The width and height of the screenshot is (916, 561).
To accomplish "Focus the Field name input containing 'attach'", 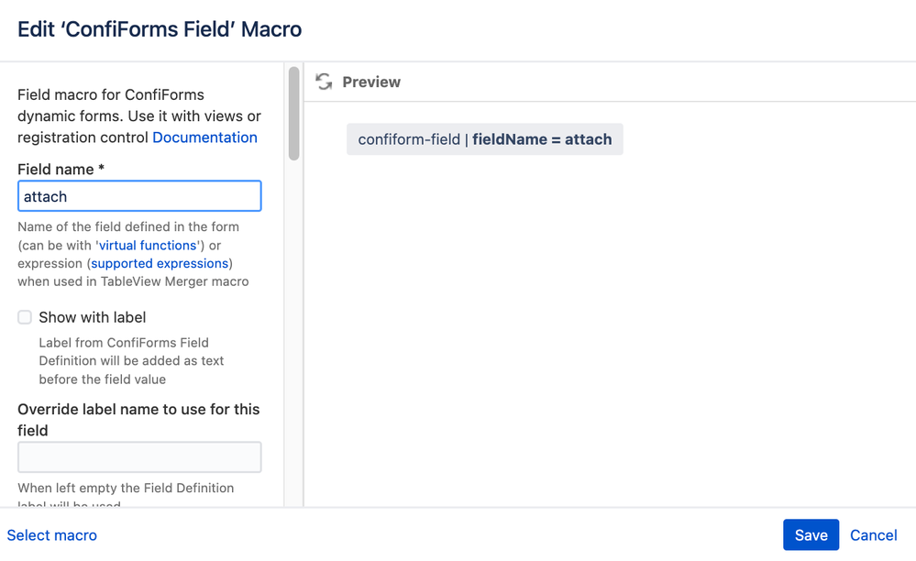I will click(x=139, y=196).
